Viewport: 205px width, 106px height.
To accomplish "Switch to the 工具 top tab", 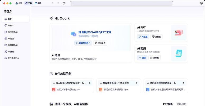I will pos(29,3).
